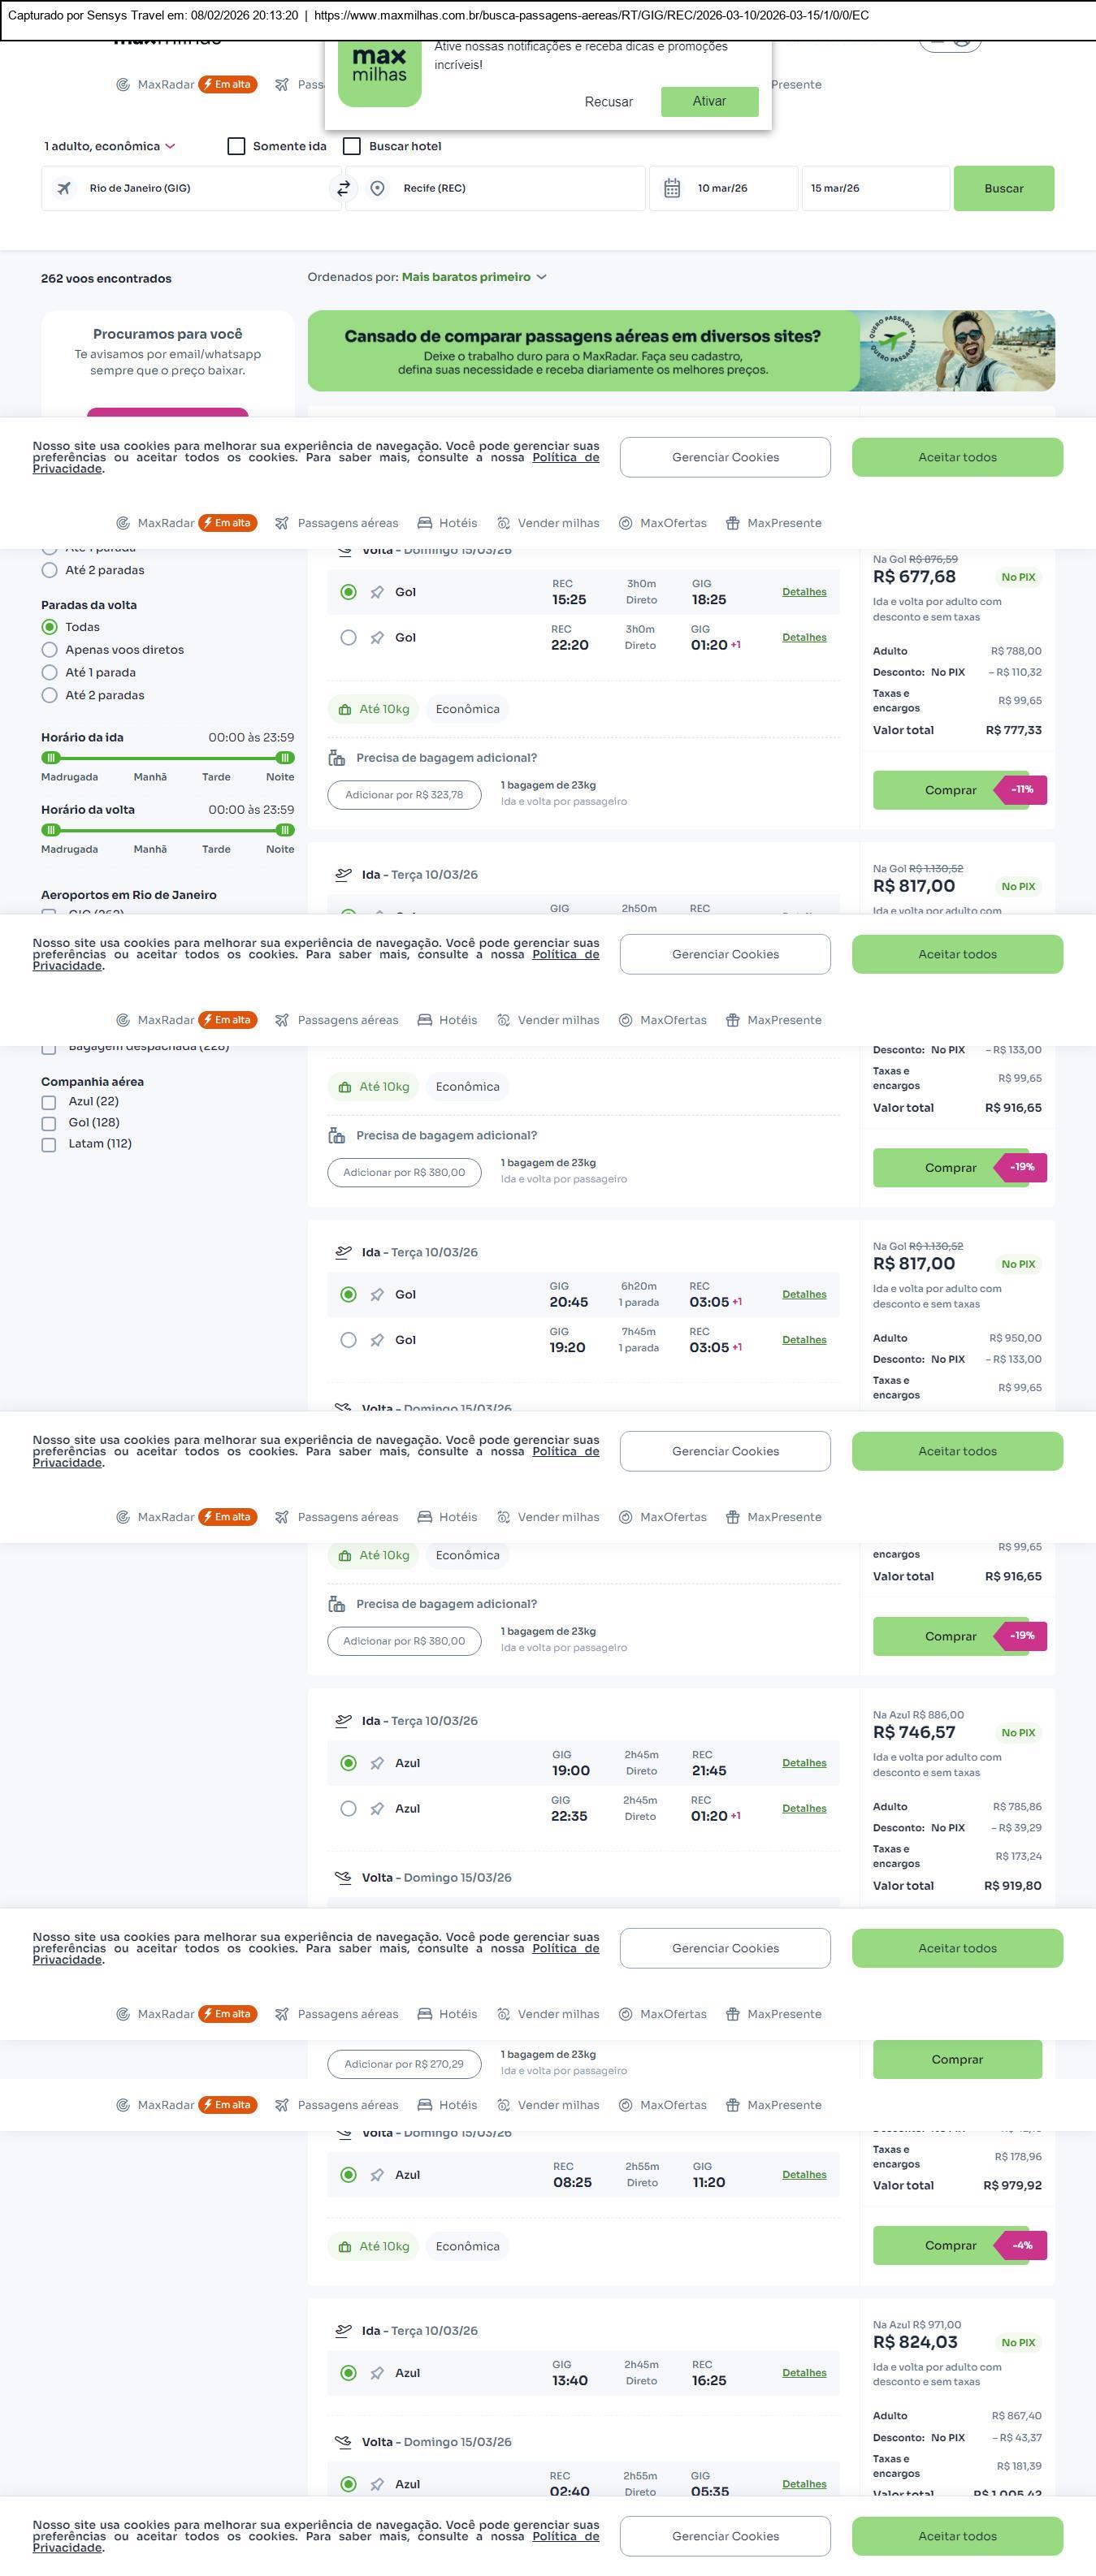Open the '1 adulto, econômica' passenger dropdown
Screen dimensions: 1096x2576
point(109,146)
